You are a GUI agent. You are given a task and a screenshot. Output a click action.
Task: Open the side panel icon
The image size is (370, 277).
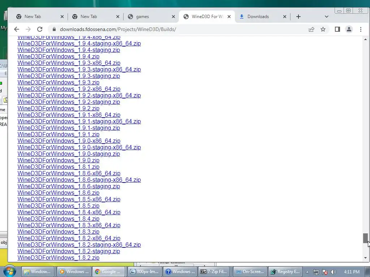[337, 29]
